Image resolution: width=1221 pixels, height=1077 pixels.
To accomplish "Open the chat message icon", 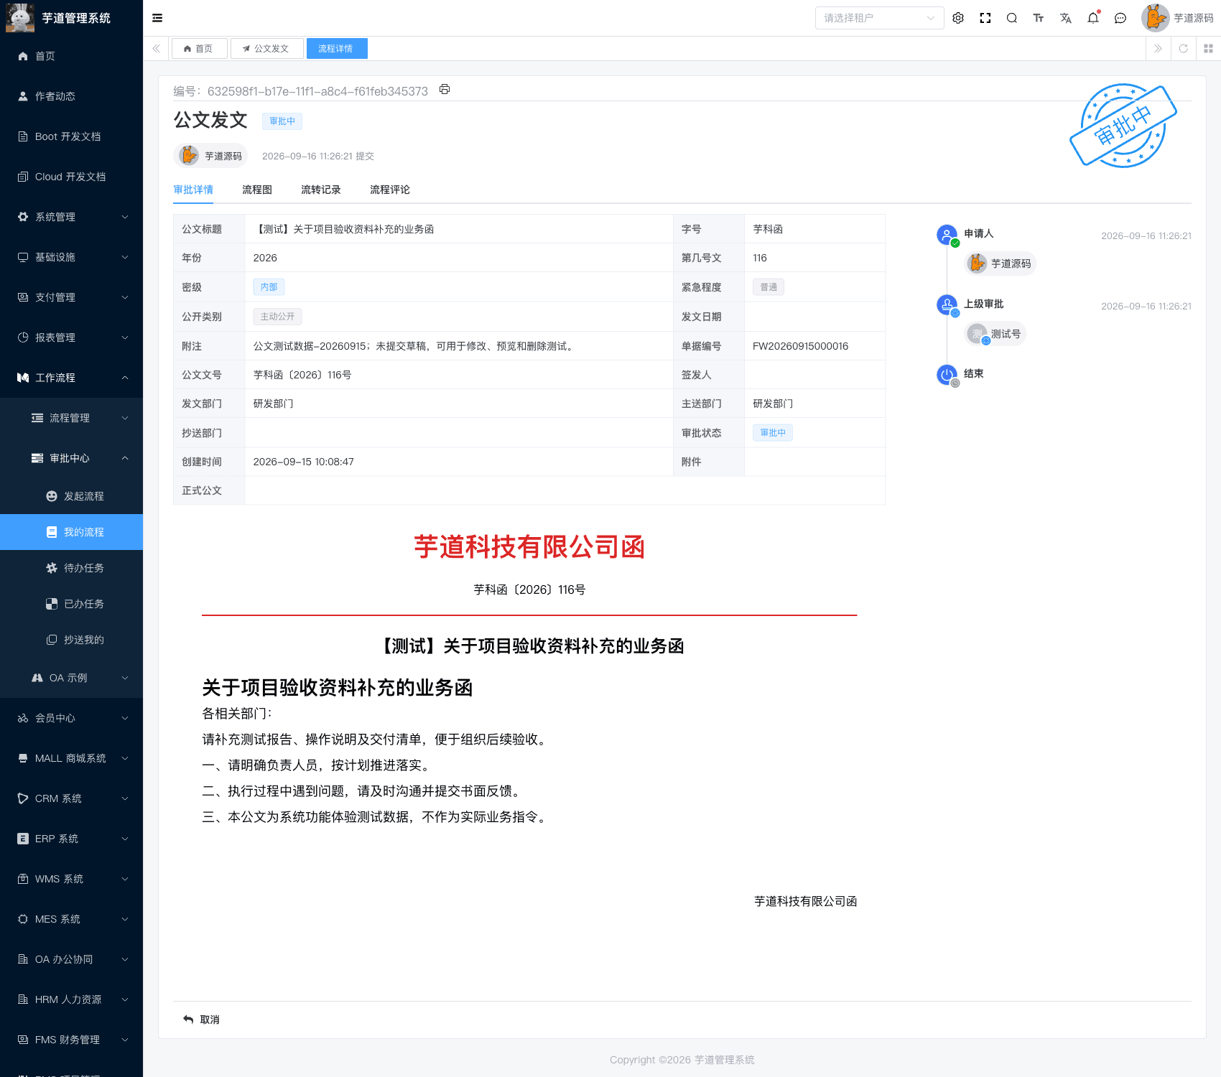I will [x=1120, y=18].
